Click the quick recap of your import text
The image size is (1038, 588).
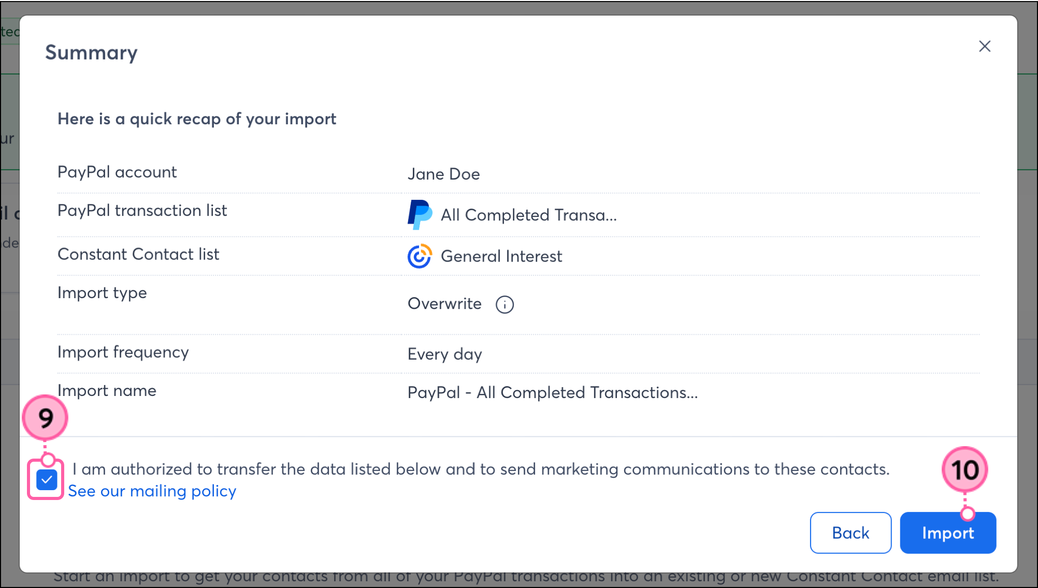click(197, 119)
